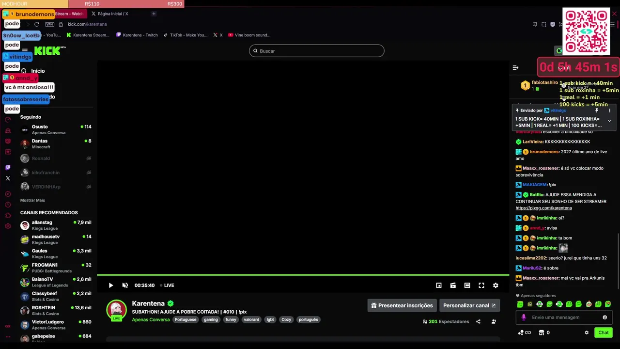Insert the last emote with heart eyes
This screenshot has width=620, height=349.
pos(608,304)
